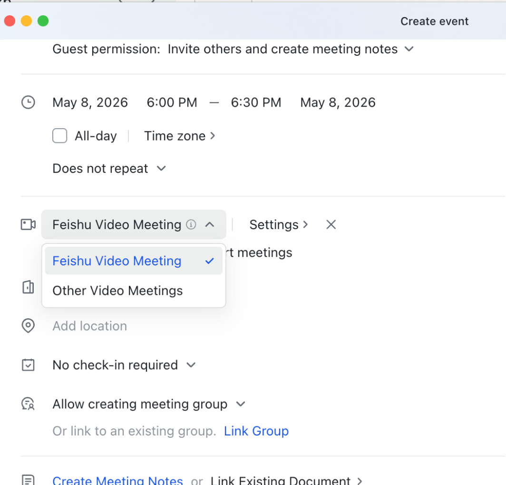Remove video meeting with the X icon

[331, 224]
